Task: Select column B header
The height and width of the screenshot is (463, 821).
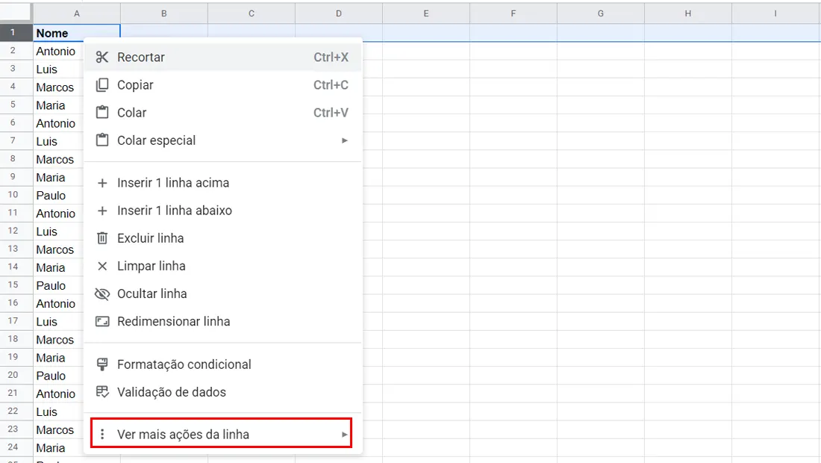Action: 164,13
